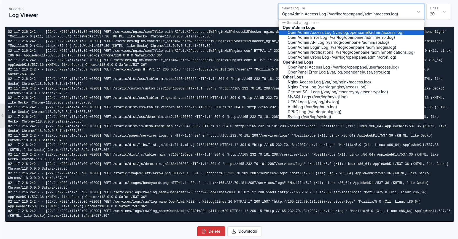This screenshot has width=458, height=239.
Task: Pick OpenPanel Error Log entry
Action: pos(339,72)
